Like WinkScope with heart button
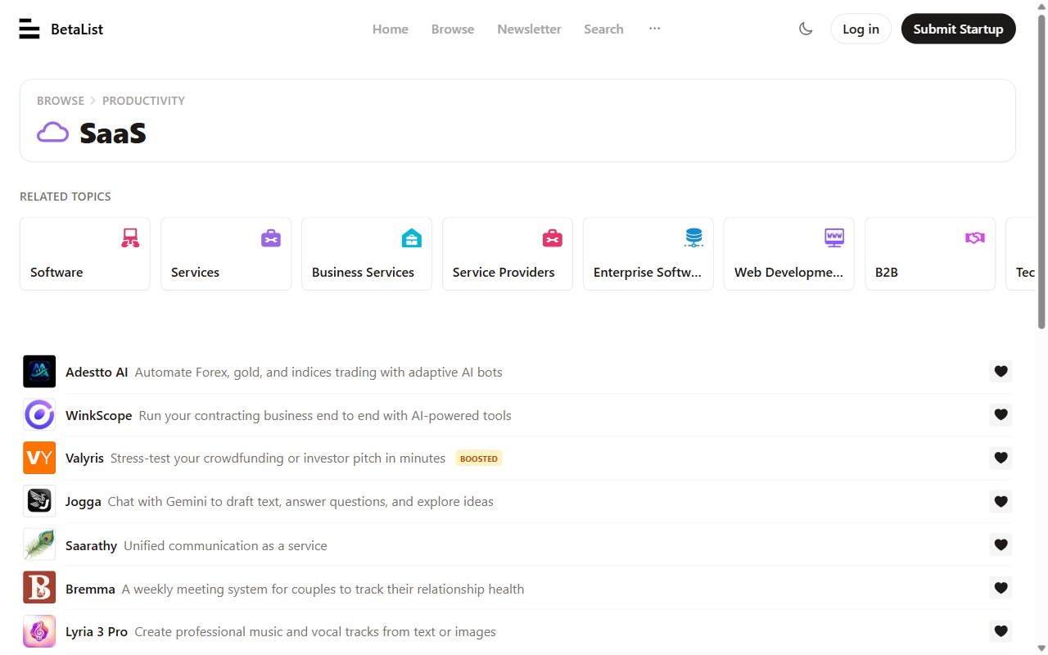This screenshot has height=655, width=1048. pyautogui.click(x=1001, y=415)
